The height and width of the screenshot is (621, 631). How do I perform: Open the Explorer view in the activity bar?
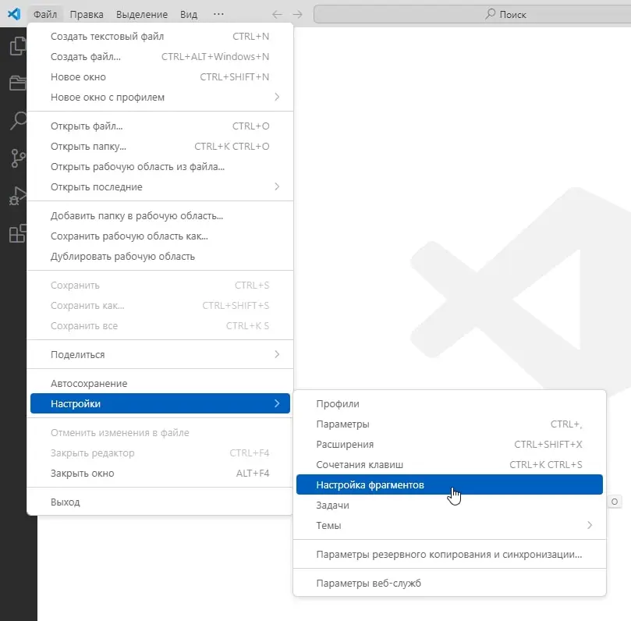click(17, 46)
